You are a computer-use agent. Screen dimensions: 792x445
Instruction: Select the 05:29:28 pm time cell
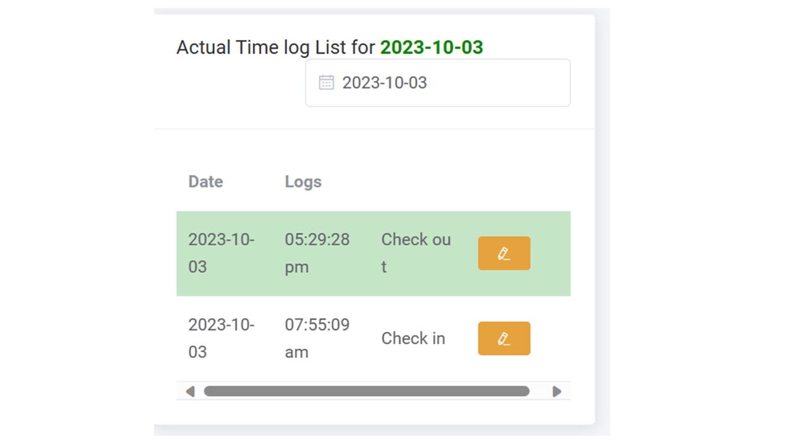[317, 253]
